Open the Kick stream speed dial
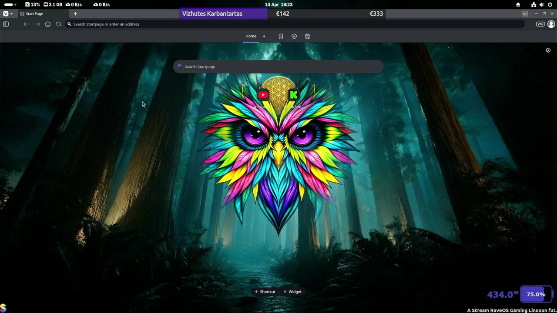The image size is (557, 313). pyautogui.click(x=294, y=95)
